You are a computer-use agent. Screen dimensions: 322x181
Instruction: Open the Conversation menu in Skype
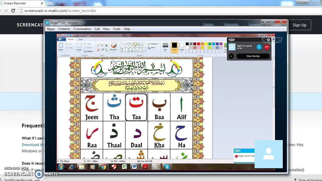[82, 29]
